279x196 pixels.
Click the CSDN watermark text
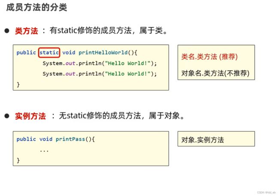pos(267,193)
